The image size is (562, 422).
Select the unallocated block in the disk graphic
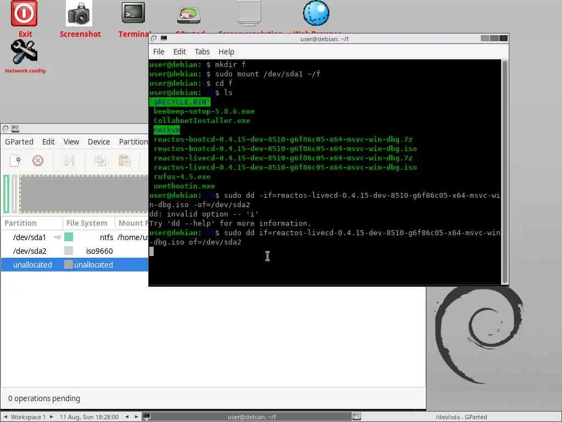84,194
